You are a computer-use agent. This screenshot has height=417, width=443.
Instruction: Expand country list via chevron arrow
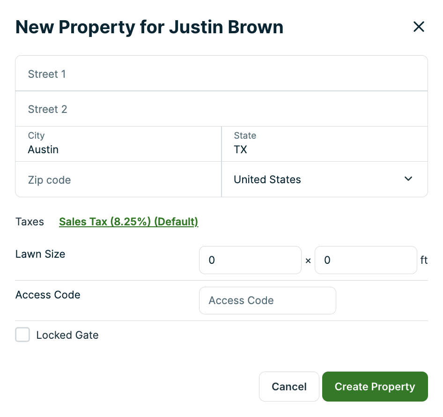point(408,179)
